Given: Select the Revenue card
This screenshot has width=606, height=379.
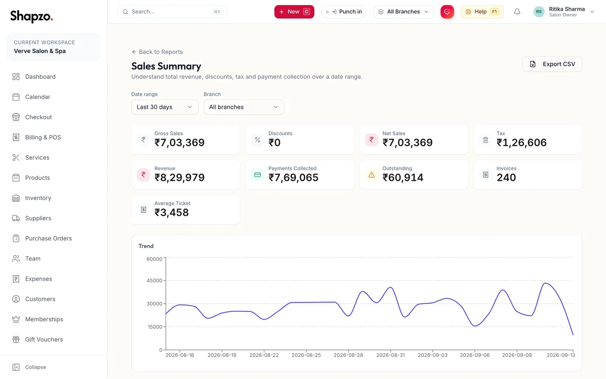Looking at the screenshot, I should 186,175.
